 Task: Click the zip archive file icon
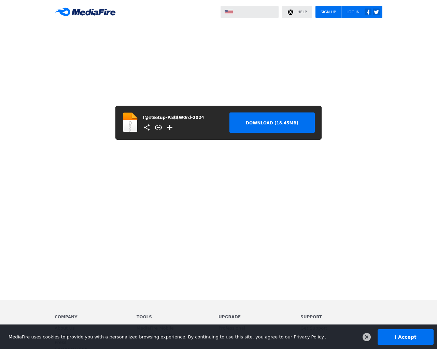[x=130, y=122]
